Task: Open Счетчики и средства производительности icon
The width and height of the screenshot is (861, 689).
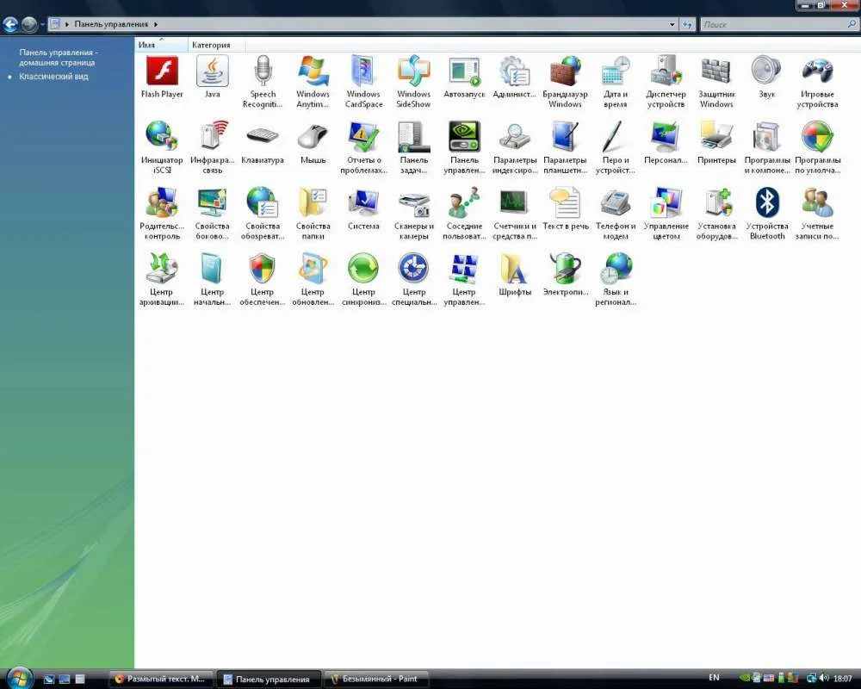Action: click(x=515, y=214)
